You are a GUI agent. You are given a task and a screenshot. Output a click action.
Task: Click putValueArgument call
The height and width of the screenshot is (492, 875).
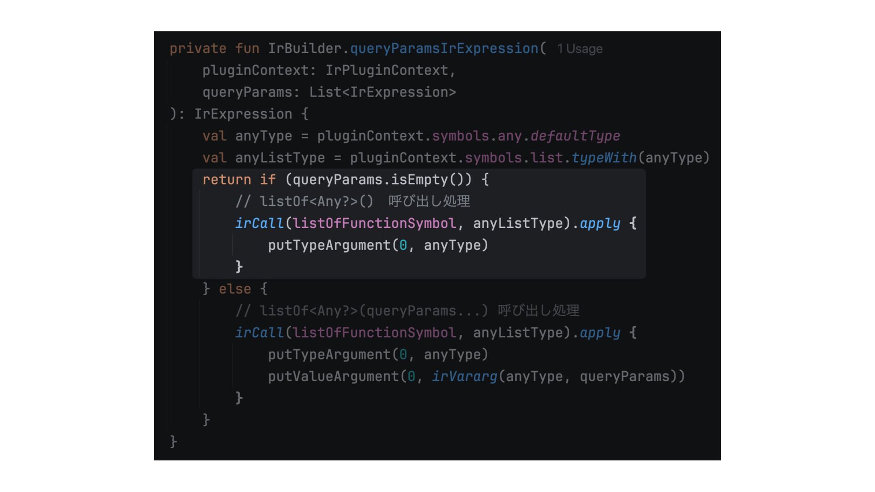click(x=333, y=376)
